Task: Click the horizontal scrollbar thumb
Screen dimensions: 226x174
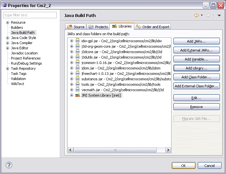Action: (115, 150)
